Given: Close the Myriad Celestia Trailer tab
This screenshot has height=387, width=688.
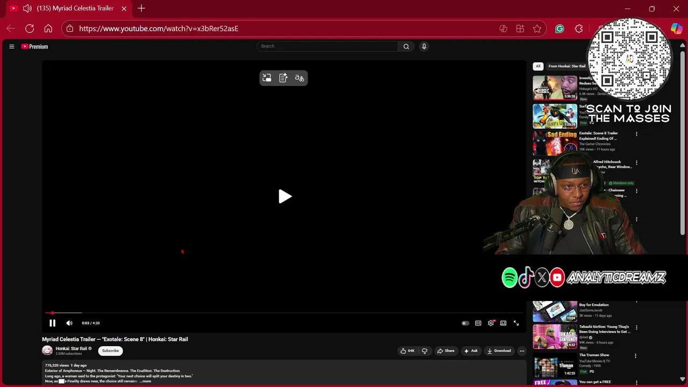Looking at the screenshot, I should pyautogui.click(x=124, y=9).
